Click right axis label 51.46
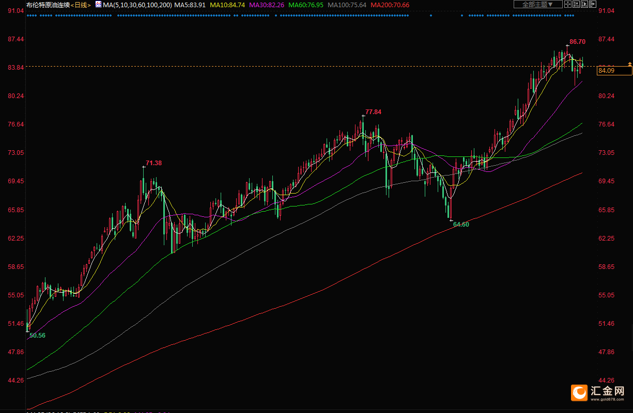The width and height of the screenshot is (633, 413). pos(606,324)
